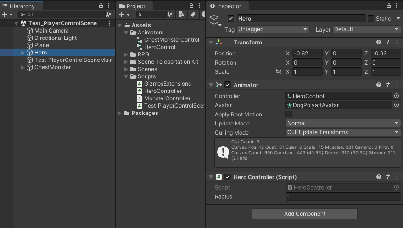
Task: Click the Hierarchy search field
Action: 62,15
